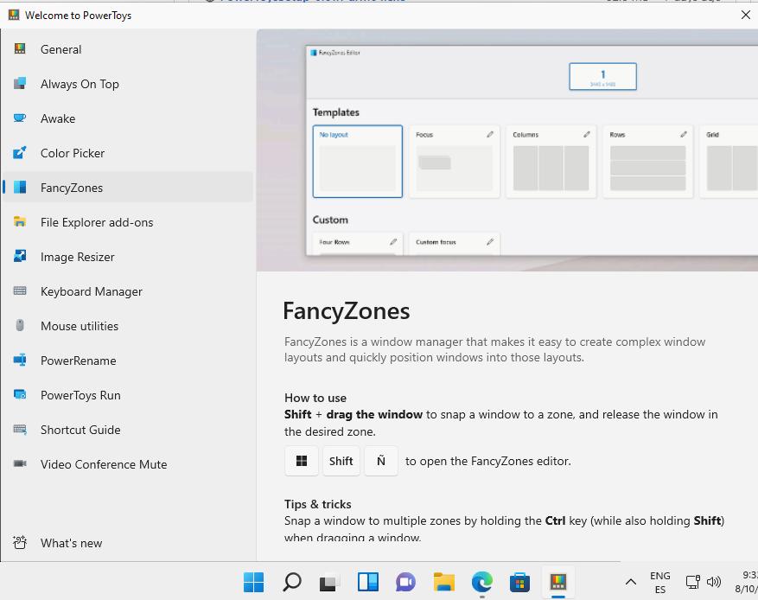This screenshot has height=600, width=758.
Task: Select Shortcut Guide
Action: [x=81, y=430]
